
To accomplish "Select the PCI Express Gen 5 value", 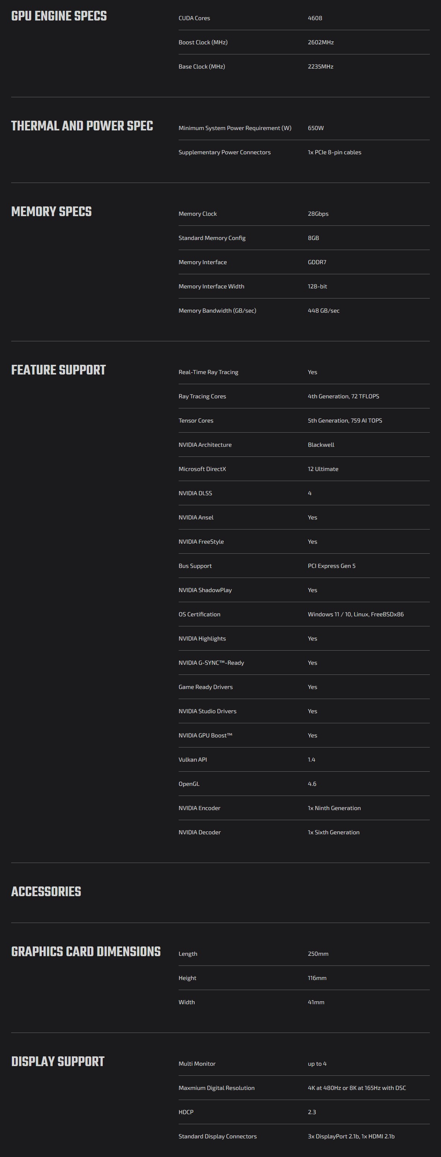I will click(332, 566).
